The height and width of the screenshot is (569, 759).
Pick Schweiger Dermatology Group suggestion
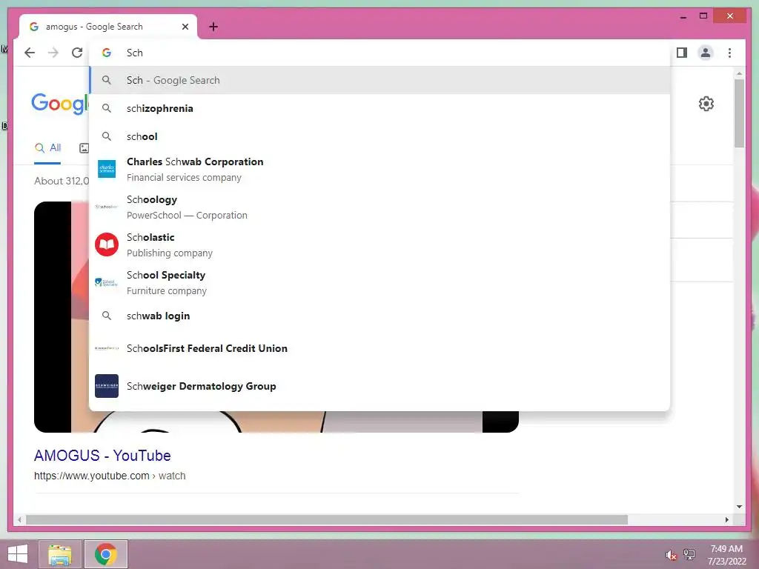380,386
